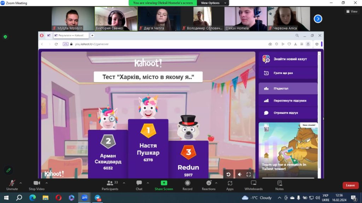Click the volume icon in system tray
This screenshot has height=203, width=362.
[x=318, y=198]
